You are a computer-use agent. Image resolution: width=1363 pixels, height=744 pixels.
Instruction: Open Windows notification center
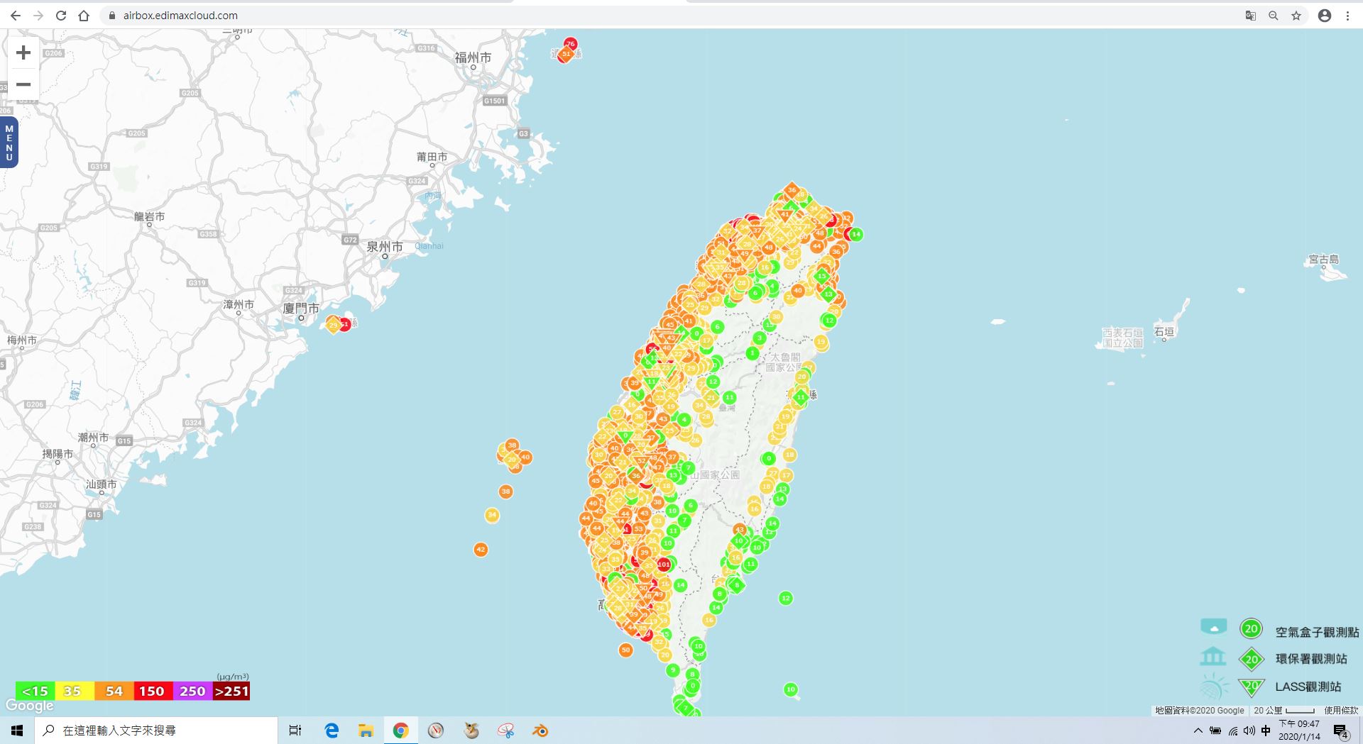click(x=1341, y=731)
